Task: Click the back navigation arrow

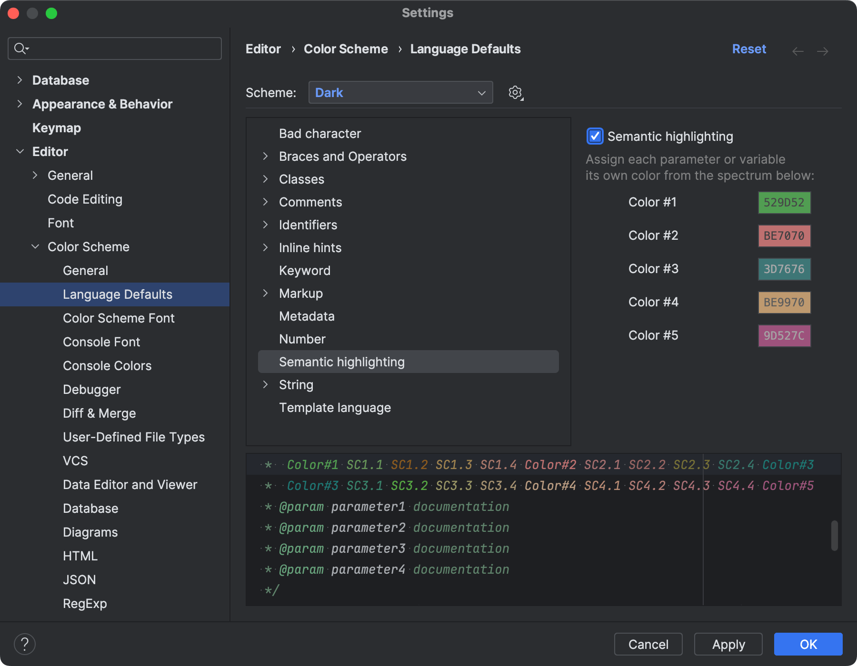Action: (797, 51)
